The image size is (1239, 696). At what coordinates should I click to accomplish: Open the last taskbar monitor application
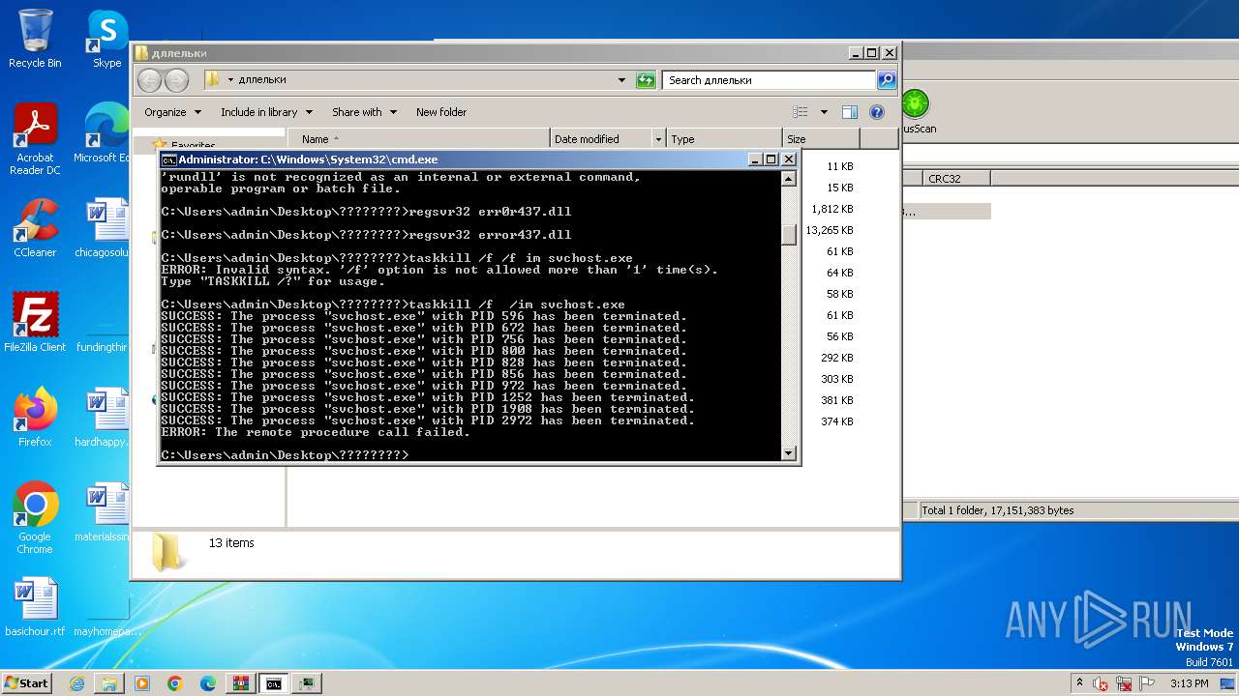[x=307, y=683]
